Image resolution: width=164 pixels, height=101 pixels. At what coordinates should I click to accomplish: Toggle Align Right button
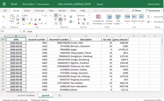point(65,19)
